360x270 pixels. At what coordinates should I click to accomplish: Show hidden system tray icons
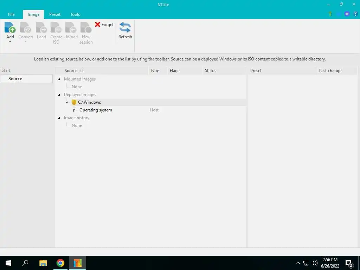point(297,263)
